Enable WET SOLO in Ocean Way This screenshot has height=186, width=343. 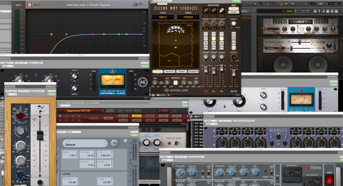[234, 47]
